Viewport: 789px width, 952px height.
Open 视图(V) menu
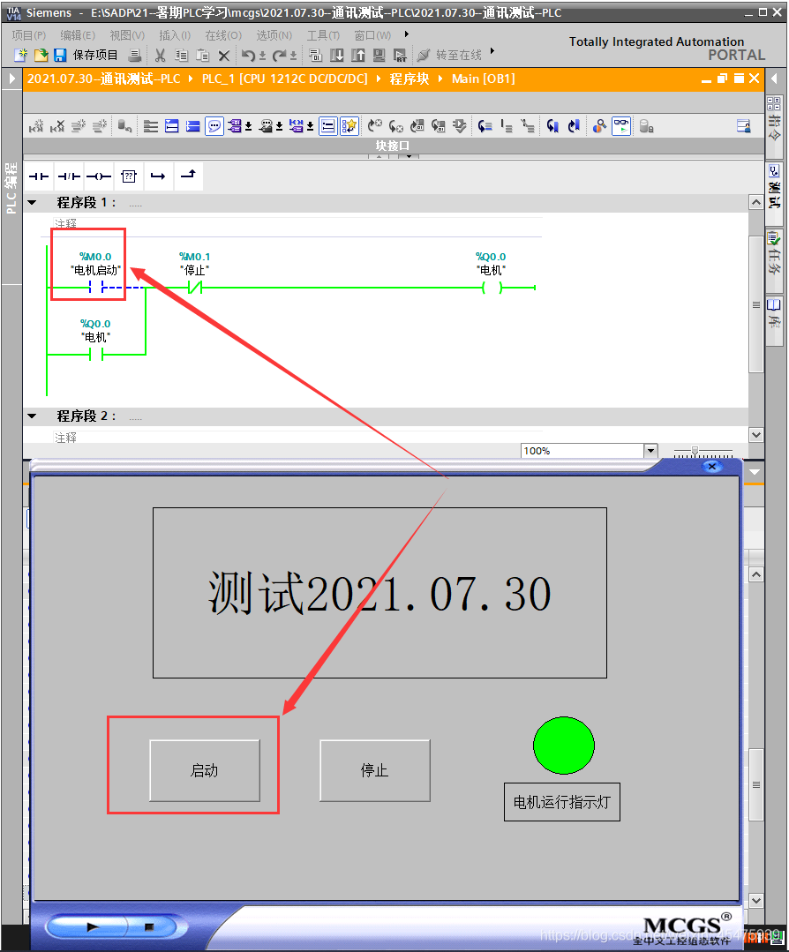127,35
